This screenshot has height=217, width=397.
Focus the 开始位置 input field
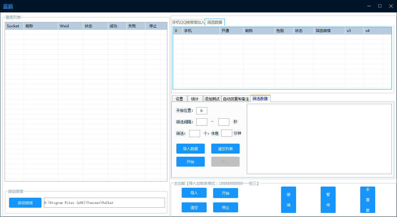(x=202, y=111)
